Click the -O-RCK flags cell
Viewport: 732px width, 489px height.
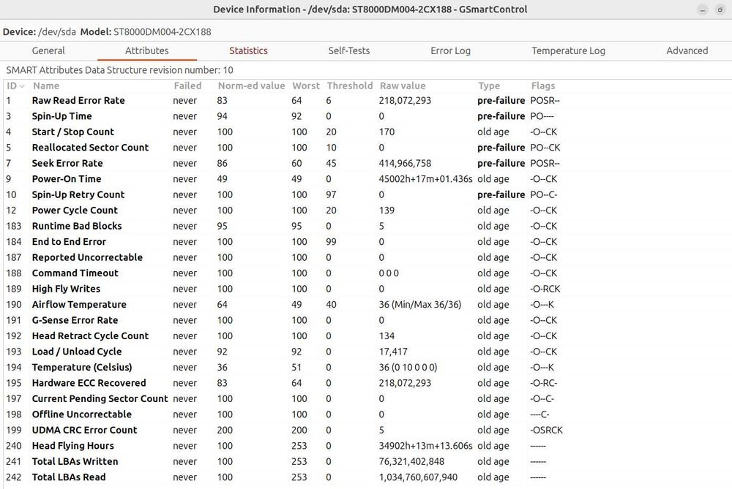545,289
